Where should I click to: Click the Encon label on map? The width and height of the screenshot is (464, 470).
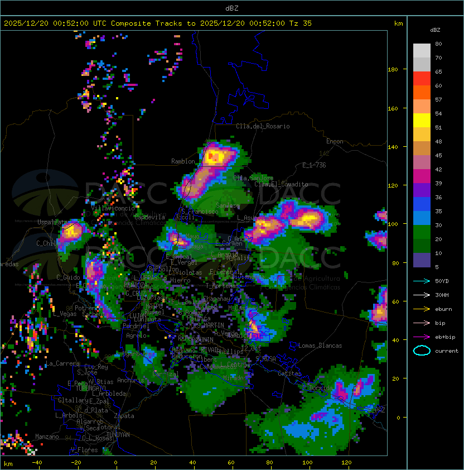point(335,141)
